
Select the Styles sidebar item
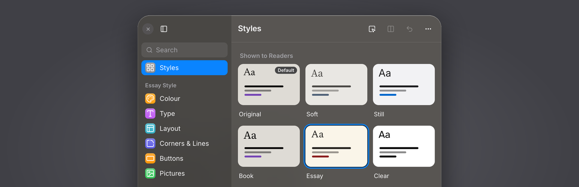click(184, 68)
